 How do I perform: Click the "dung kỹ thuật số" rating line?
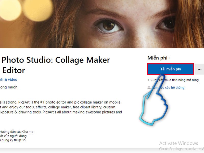coord(13,140)
